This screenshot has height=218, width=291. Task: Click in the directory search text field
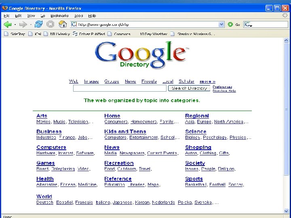120,88
